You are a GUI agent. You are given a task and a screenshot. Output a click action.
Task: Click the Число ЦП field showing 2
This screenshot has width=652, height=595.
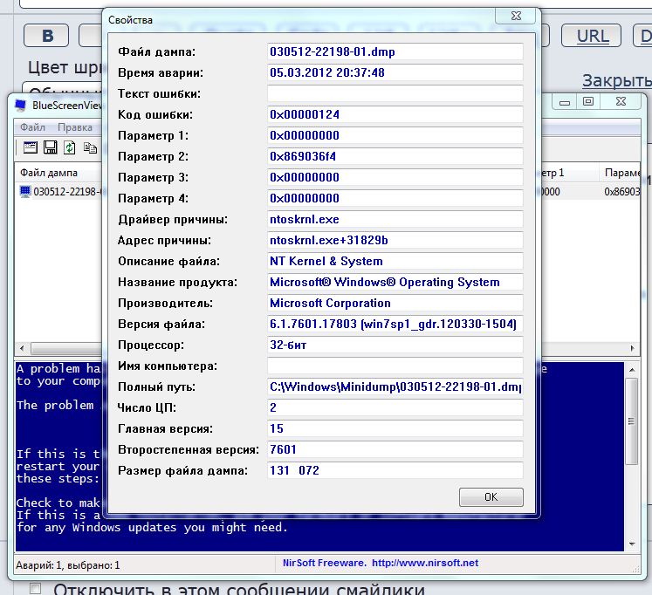tap(395, 407)
